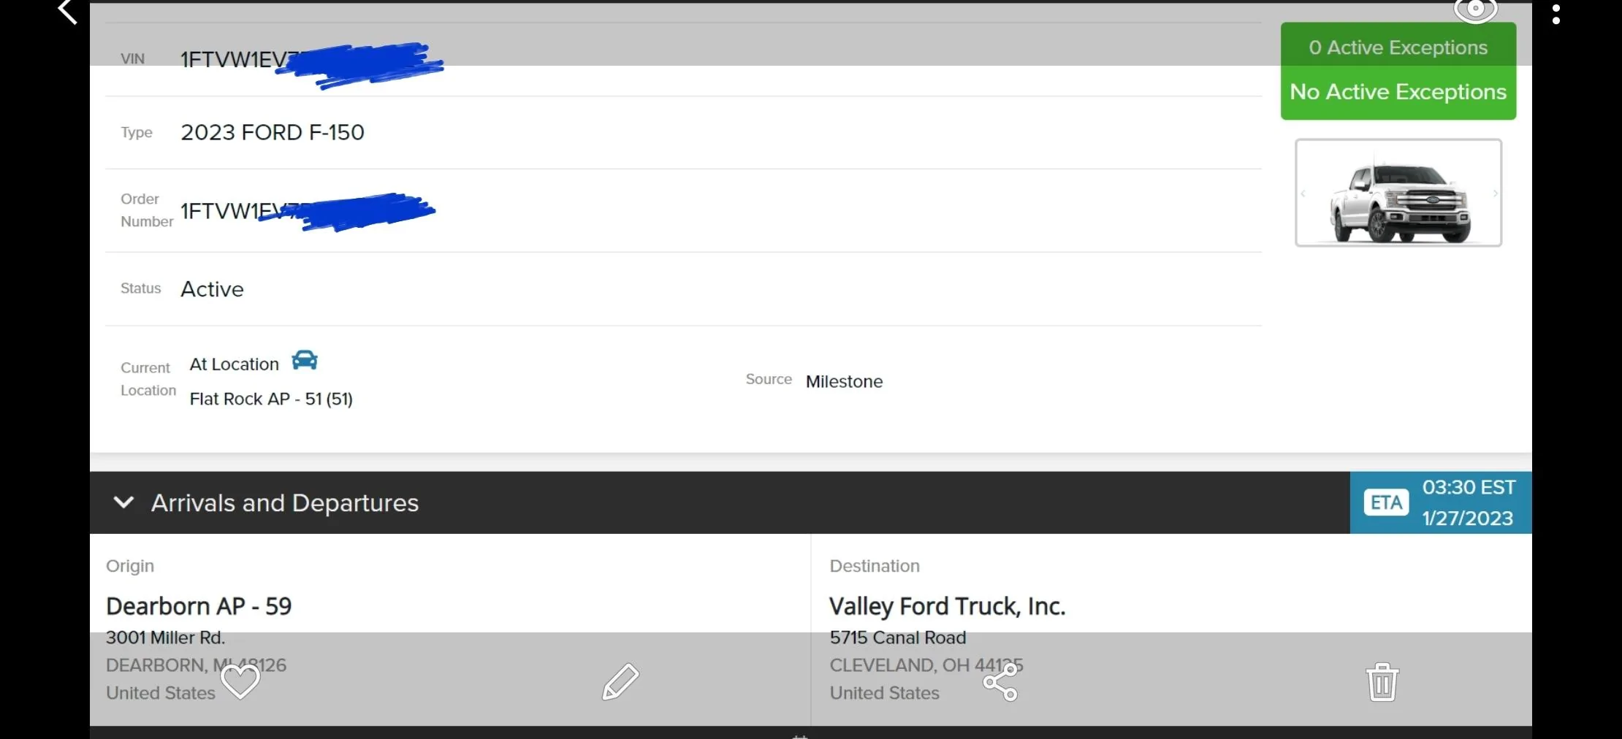This screenshot has height=739, width=1622.
Task: Tap the back arrow icon
Action: coord(67,12)
